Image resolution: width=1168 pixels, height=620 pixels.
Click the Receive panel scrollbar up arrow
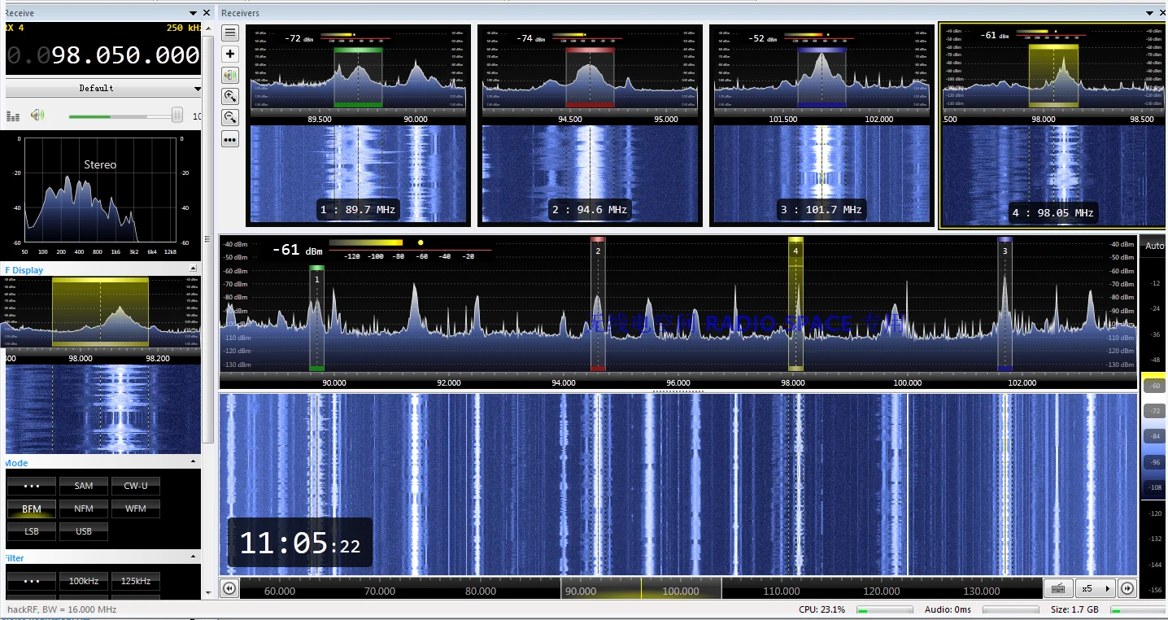click(208, 28)
